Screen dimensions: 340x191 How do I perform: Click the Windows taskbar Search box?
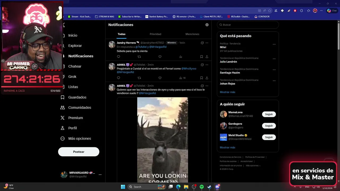click(147, 187)
